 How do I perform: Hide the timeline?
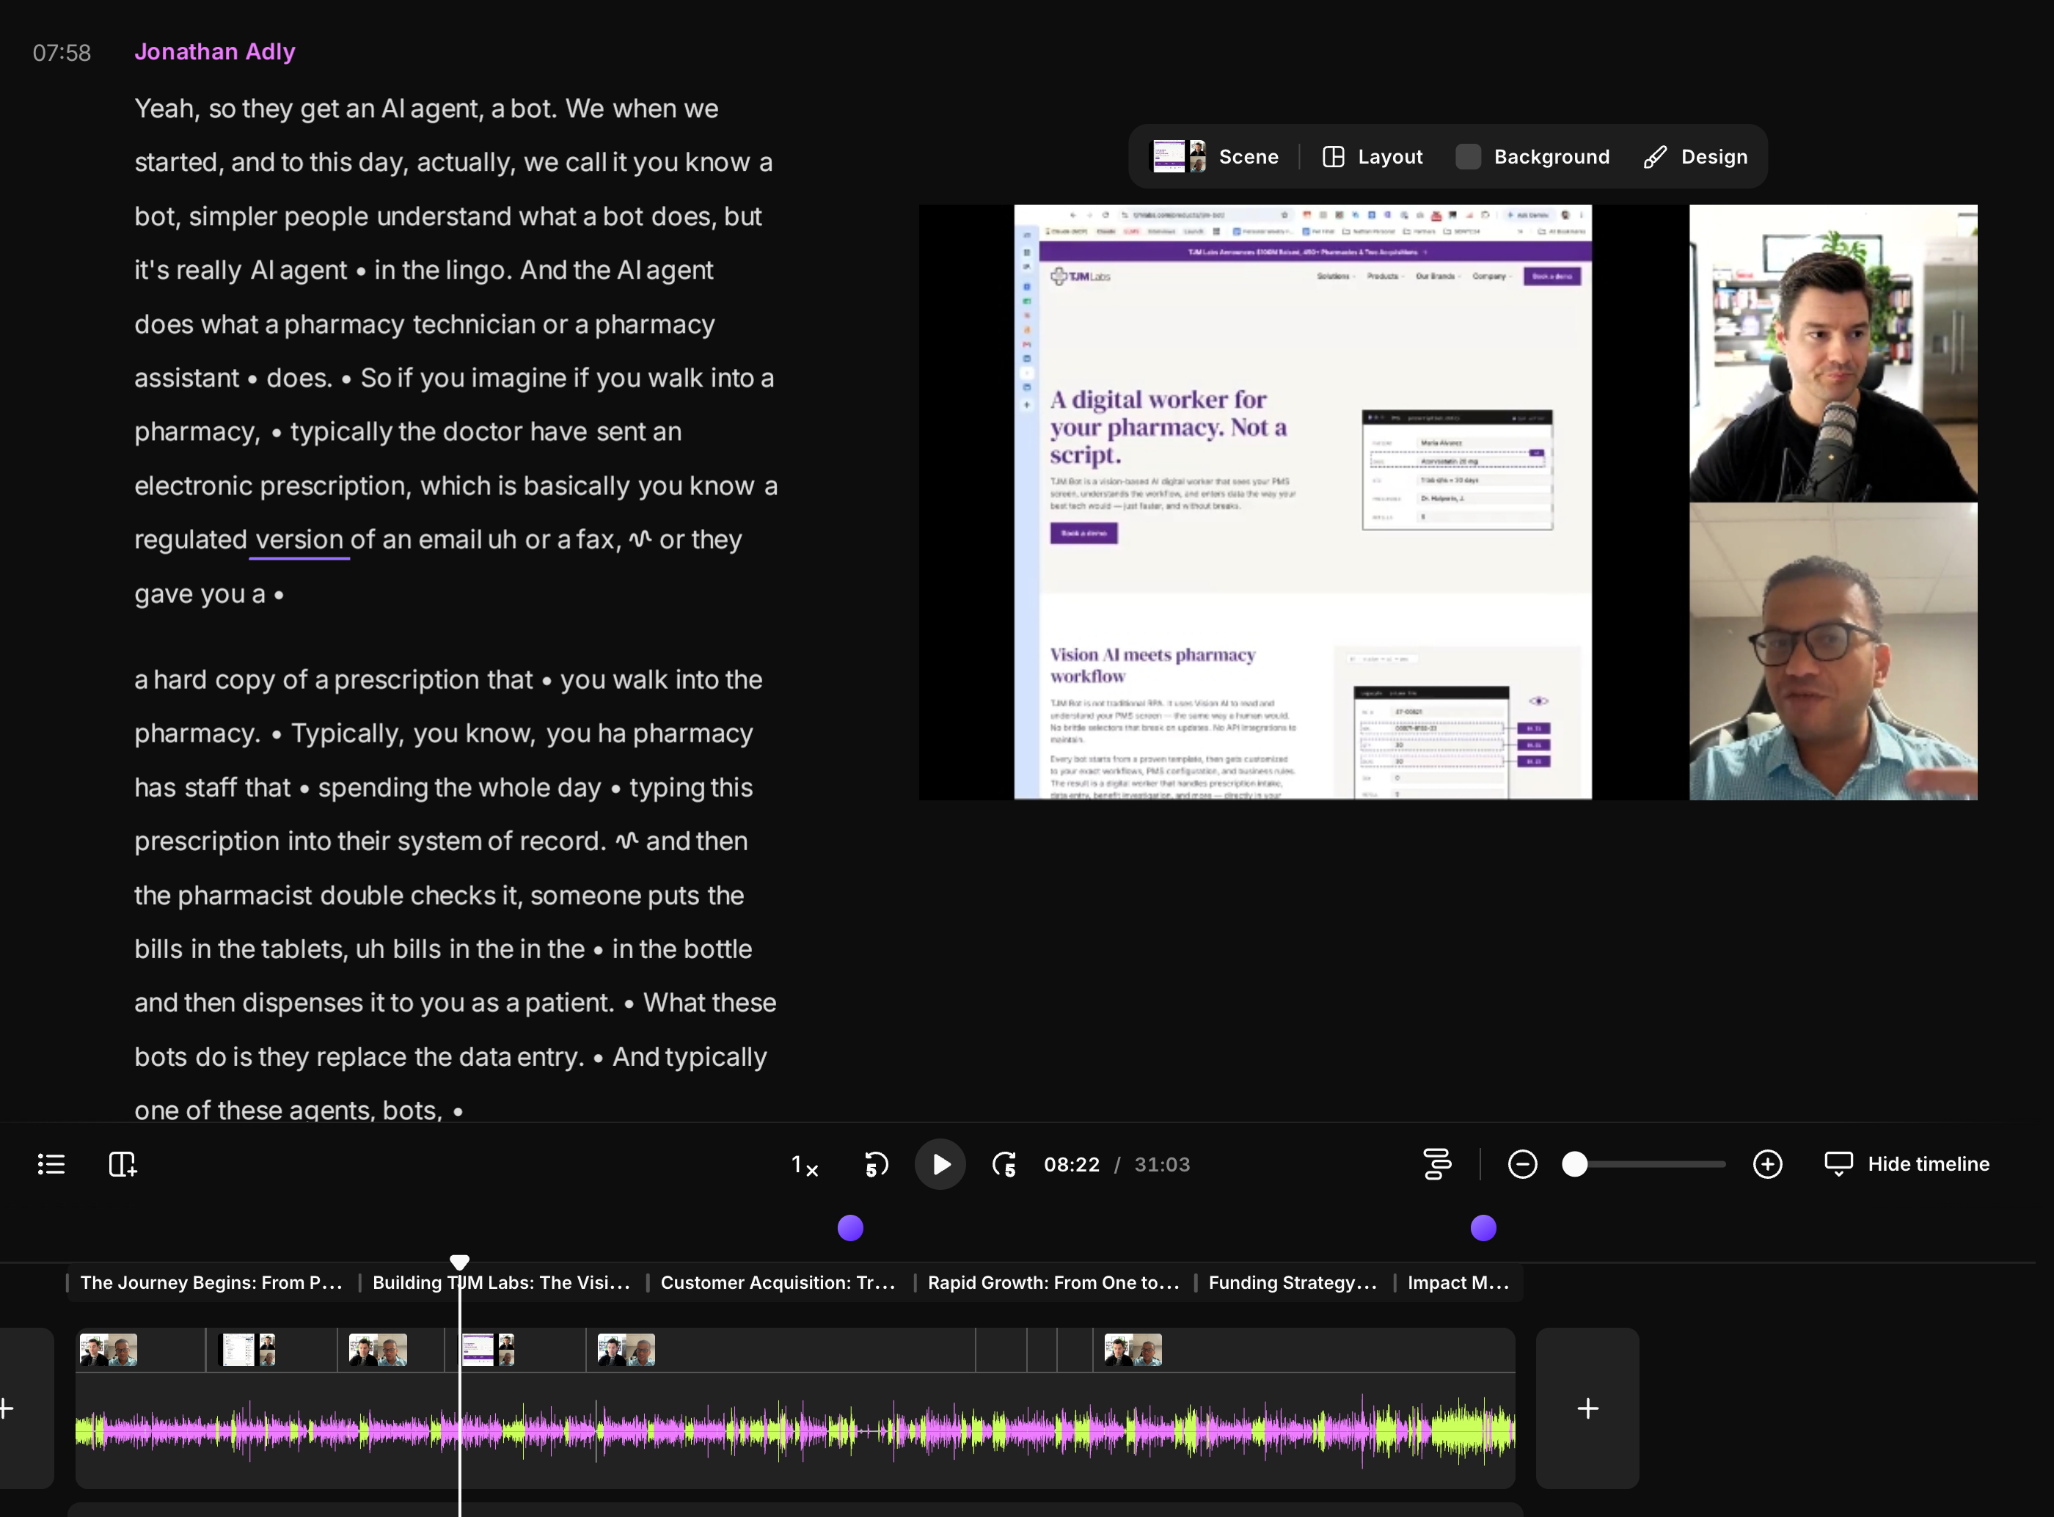1907,1164
